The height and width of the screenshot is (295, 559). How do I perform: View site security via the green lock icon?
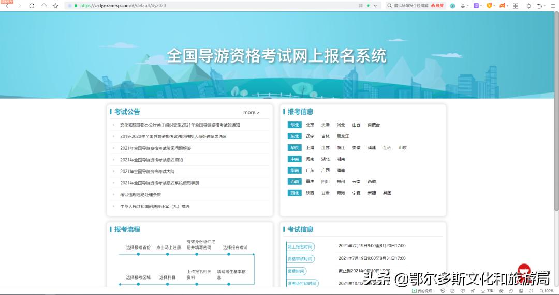click(x=76, y=6)
